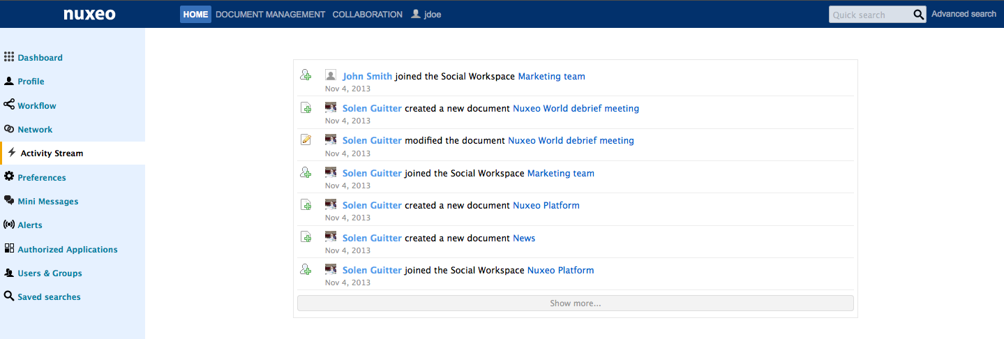Open Marketing team link in Solen Guitter row

point(561,173)
